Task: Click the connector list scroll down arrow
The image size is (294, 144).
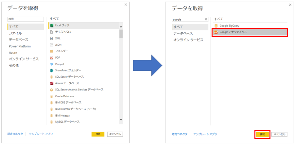Action: [121, 120]
